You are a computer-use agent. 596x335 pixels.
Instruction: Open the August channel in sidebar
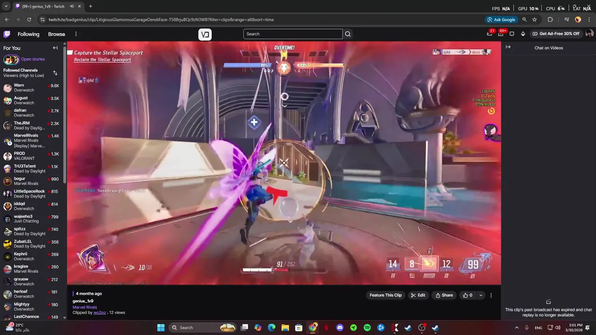coord(32,100)
